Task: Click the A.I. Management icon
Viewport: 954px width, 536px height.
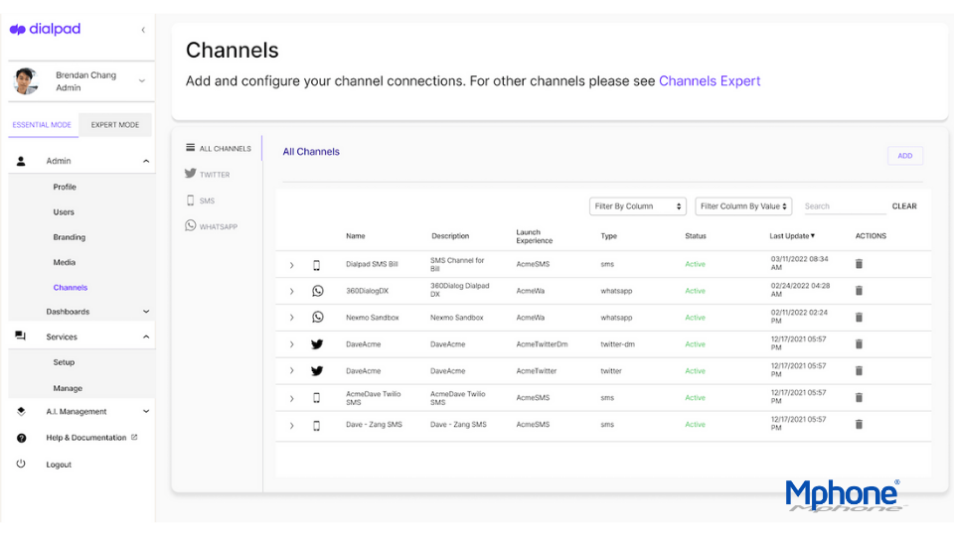Action: [21, 411]
